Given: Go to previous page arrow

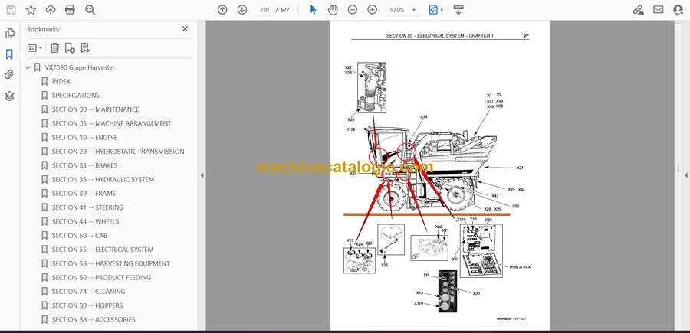Looking at the screenshot, I should pyautogui.click(x=222, y=10).
